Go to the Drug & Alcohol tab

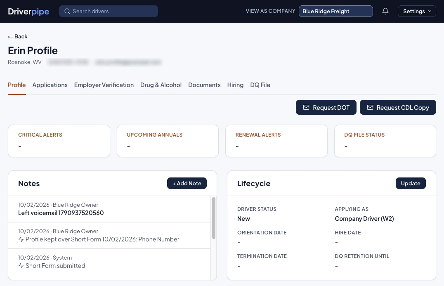point(161,85)
